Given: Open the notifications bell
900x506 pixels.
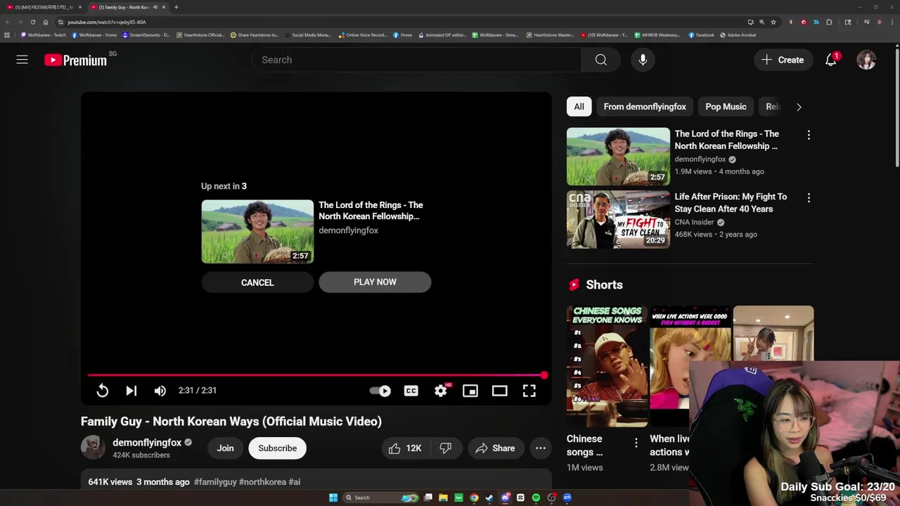Looking at the screenshot, I should pyautogui.click(x=831, y=60).
